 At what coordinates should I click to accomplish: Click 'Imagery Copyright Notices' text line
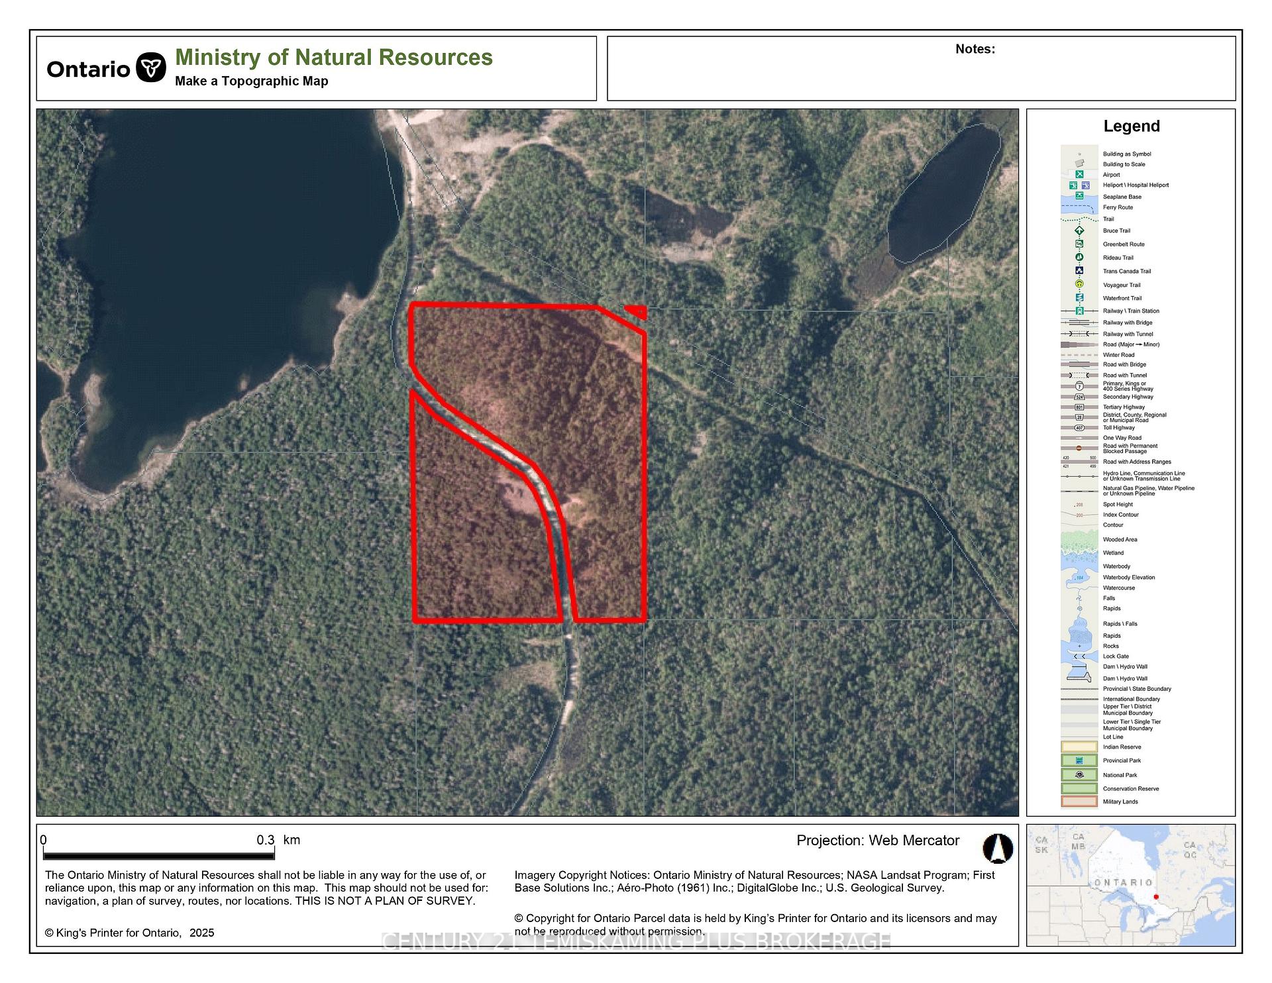[755, 875]
